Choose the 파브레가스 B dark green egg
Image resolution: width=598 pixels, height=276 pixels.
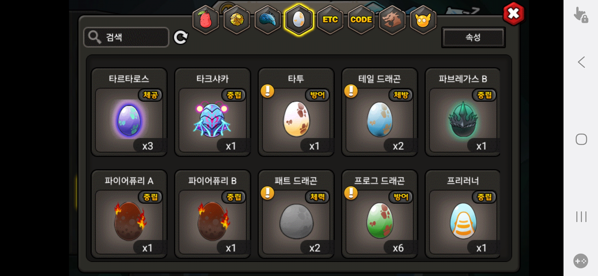point(463,112)
